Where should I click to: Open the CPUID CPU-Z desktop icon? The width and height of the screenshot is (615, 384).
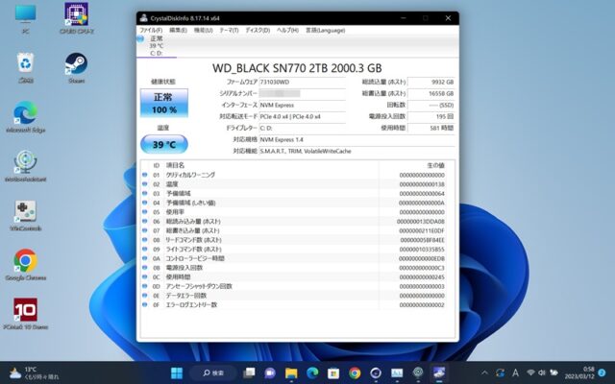[x=78, y=17]
